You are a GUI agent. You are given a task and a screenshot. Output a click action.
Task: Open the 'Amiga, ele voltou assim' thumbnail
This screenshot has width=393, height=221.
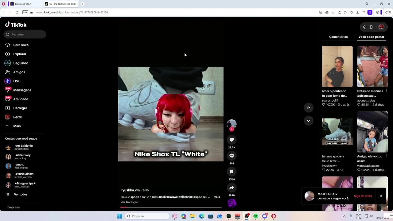pyautogui.click(x=372, y=132)
